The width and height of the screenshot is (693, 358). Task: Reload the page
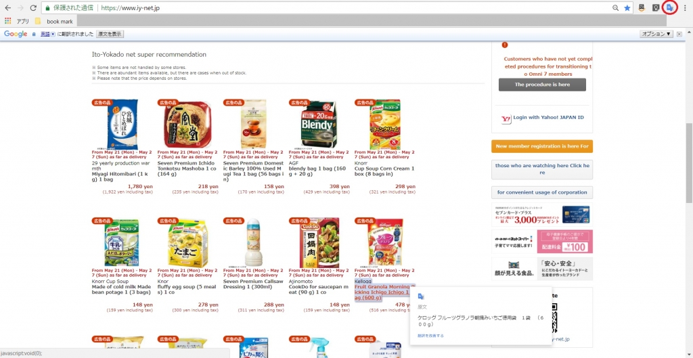(x=33, y=7)
